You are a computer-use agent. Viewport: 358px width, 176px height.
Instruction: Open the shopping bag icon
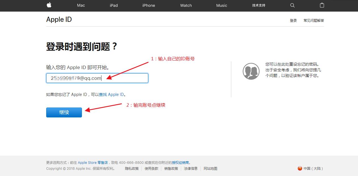coord(322,5)
